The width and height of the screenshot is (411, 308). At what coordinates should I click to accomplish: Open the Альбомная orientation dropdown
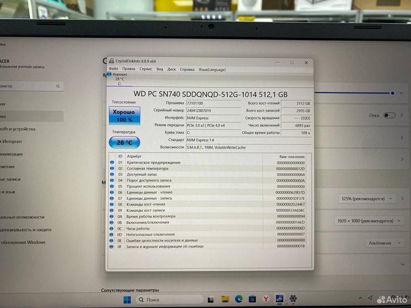(x=385, y=243)
